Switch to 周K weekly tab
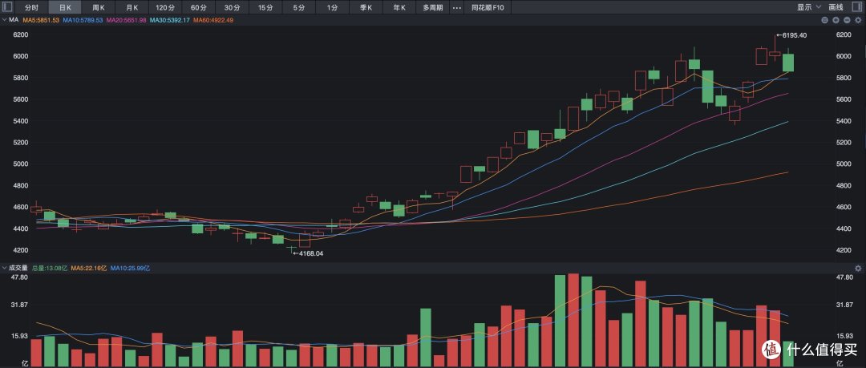Image resolution: width=866 pixels, height=368 pixels. [x=99, y=7]
